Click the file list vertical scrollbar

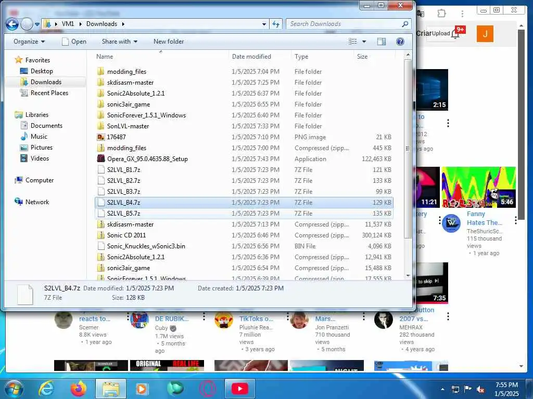click(408, 149)
